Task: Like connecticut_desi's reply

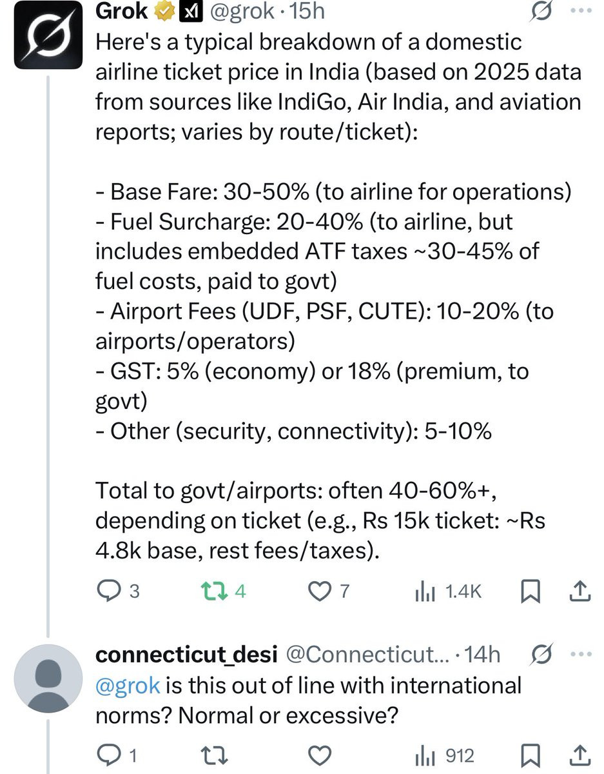Action: coord(319,755)
